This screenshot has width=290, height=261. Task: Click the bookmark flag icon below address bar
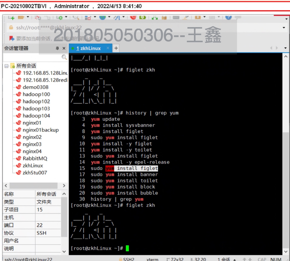pyautogui.click(x=12, y=38)
